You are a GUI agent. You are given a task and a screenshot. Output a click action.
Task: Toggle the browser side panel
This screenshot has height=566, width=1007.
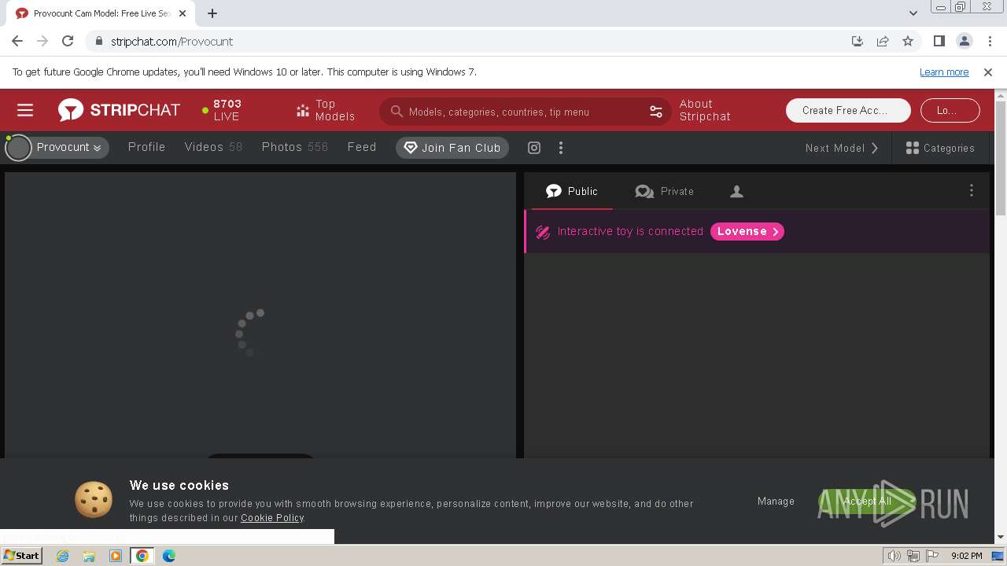click(x=939, y=41)
